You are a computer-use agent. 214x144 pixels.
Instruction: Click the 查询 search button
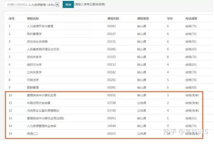(68, 4)
